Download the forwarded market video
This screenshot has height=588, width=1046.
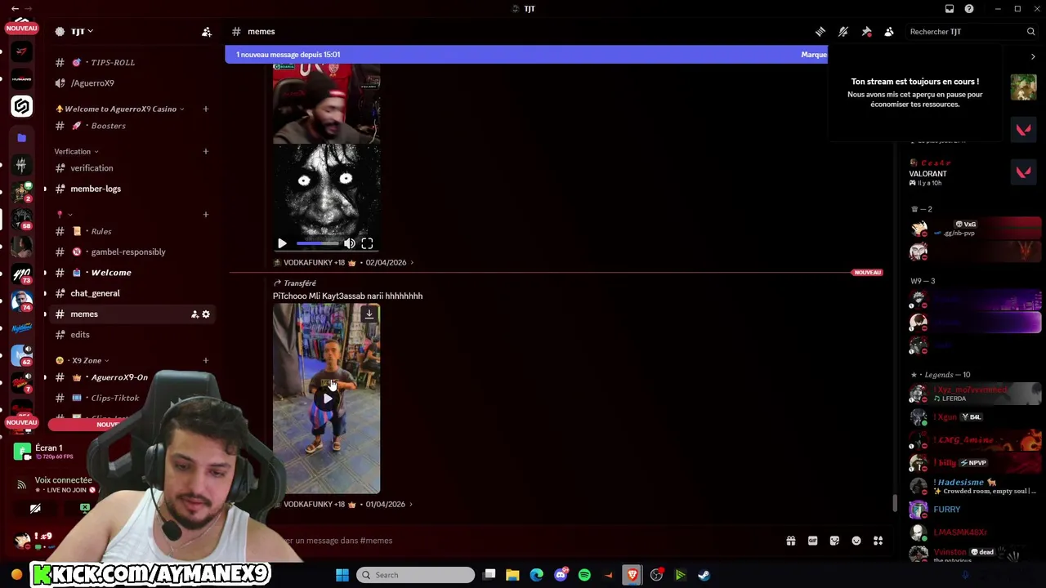pyautogui.click(x=369, y=314)
